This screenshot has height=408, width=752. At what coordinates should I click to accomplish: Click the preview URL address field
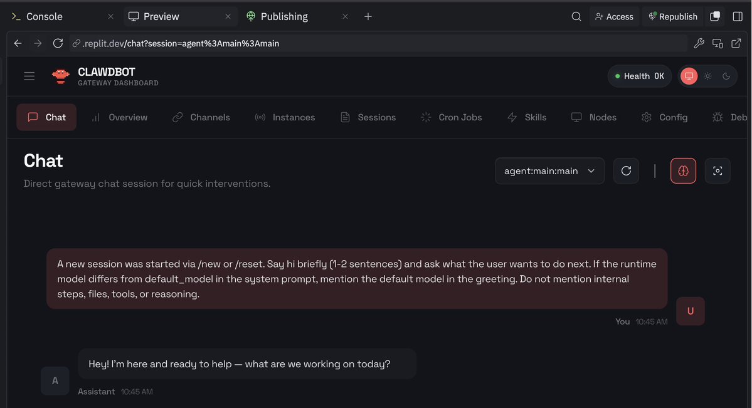(x=378, y=43)
